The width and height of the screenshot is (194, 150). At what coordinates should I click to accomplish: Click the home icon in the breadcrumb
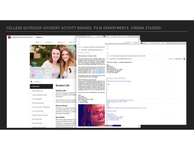point(32,82)
